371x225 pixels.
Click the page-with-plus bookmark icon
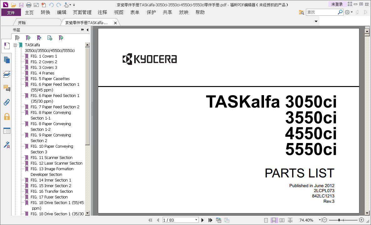click(x=50, y=38)
